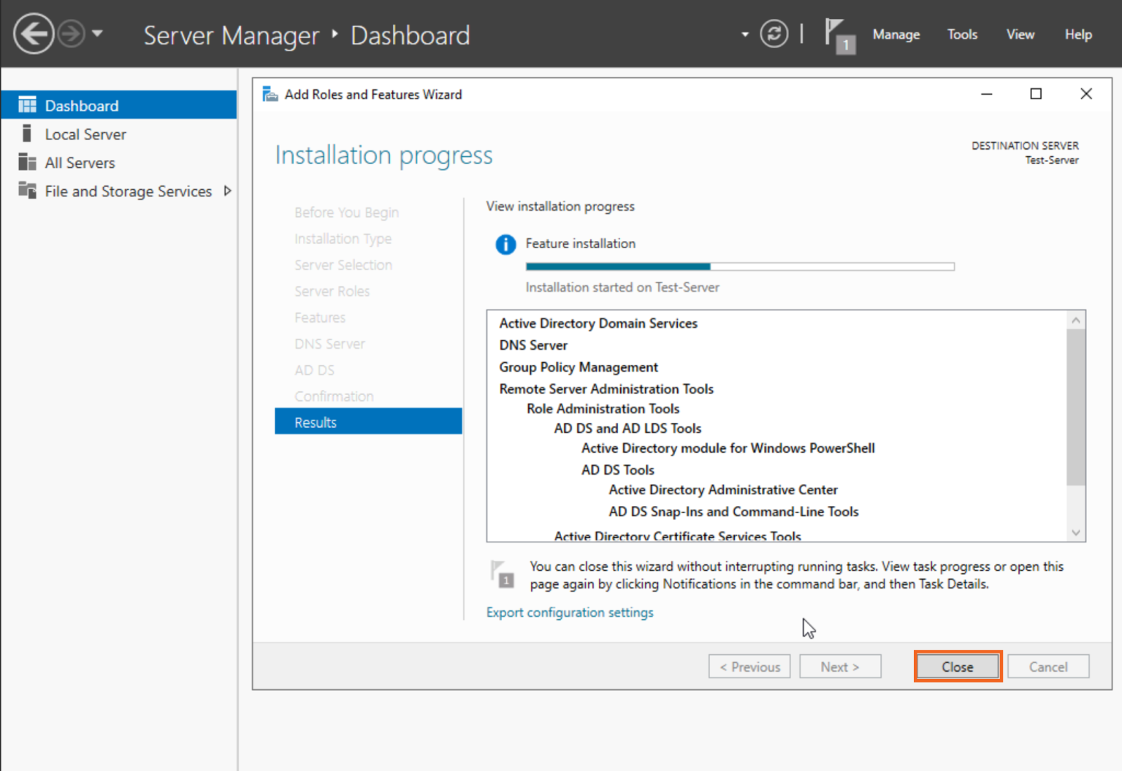Open the Tools menu
The width and height of the screenshot is (1122, 771).
[962, 34]
